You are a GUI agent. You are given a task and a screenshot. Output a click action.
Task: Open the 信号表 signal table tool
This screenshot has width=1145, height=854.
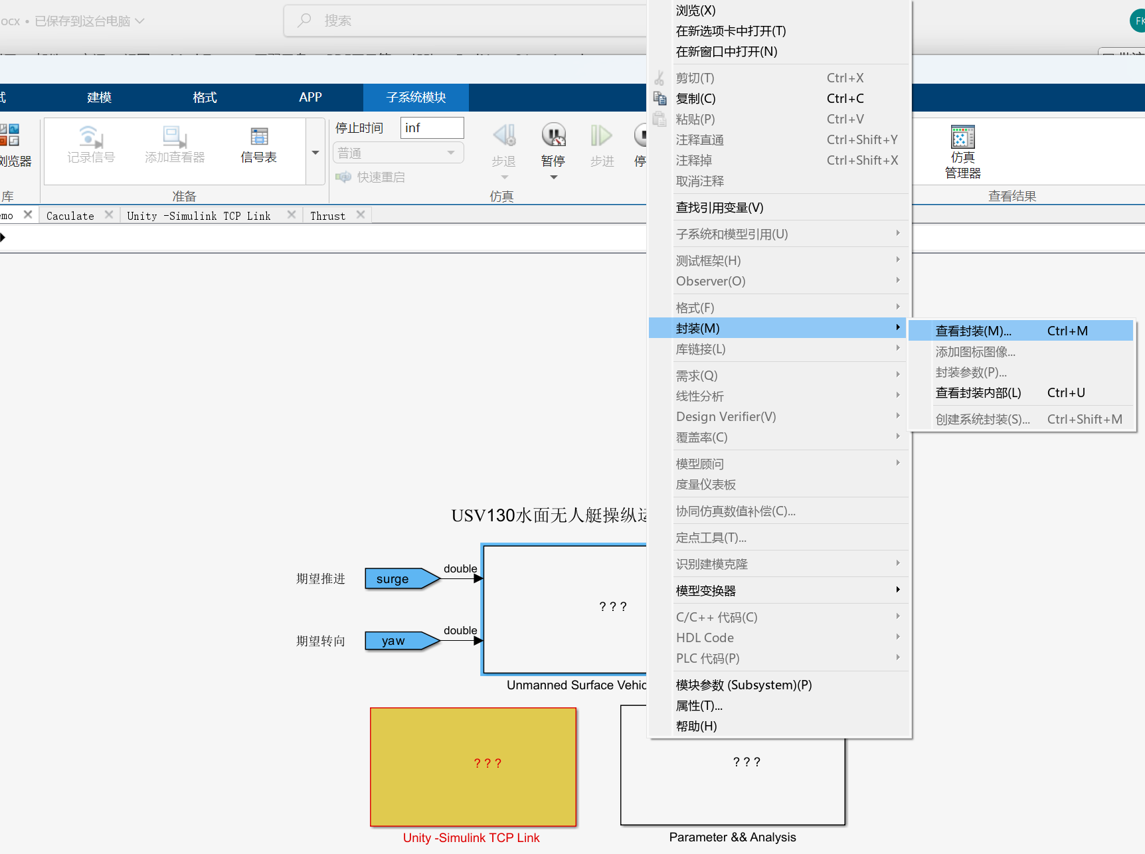point(258,145)
